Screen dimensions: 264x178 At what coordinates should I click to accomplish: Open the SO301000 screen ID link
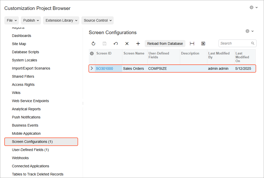click(104, 69)
